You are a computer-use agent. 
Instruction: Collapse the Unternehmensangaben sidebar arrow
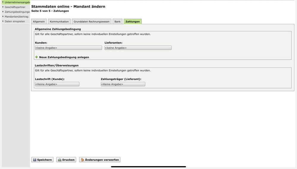click(3, 2)
